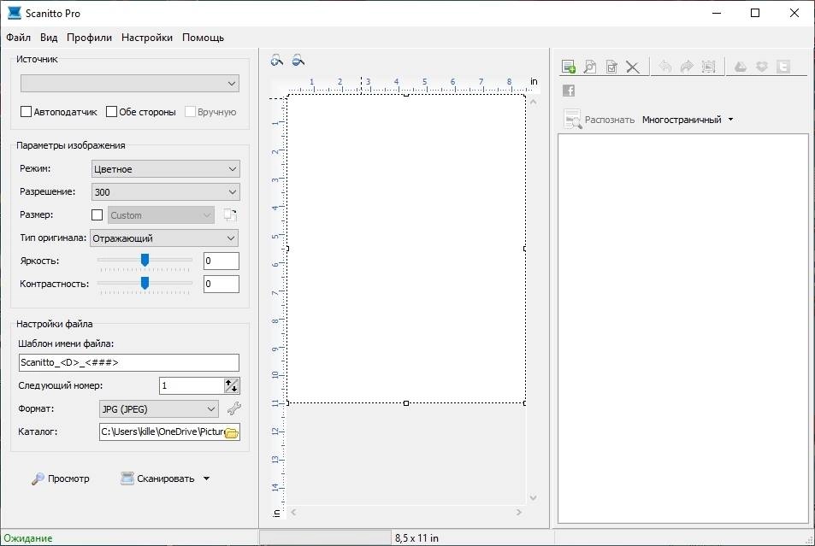Image resolution: width=815 pixels, height=546 pixels.
Task: Click the Следующий номер number field
Action: pos(192,385)
